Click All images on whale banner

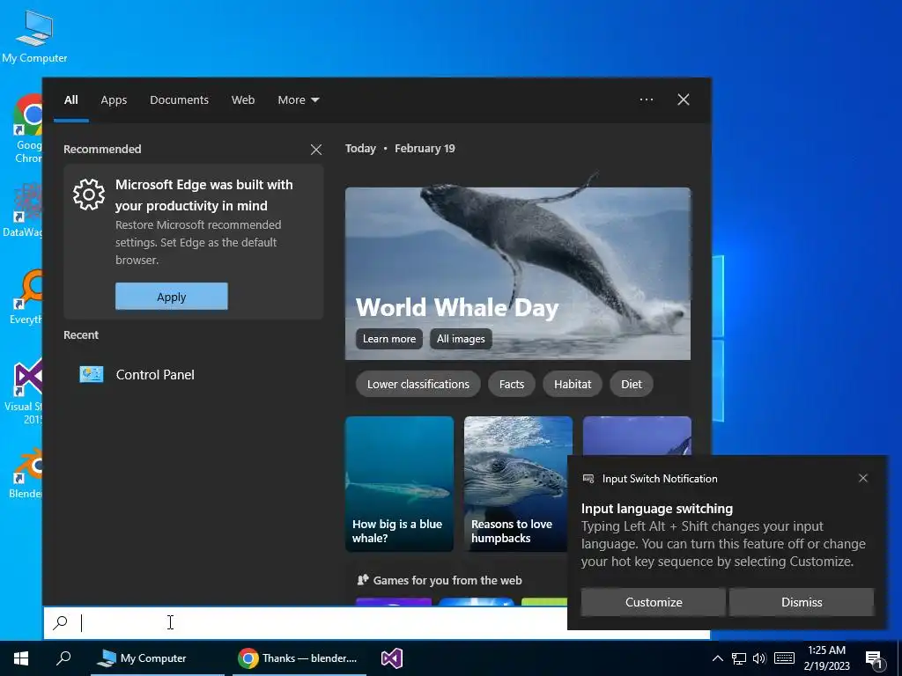(x=461, y=339)
